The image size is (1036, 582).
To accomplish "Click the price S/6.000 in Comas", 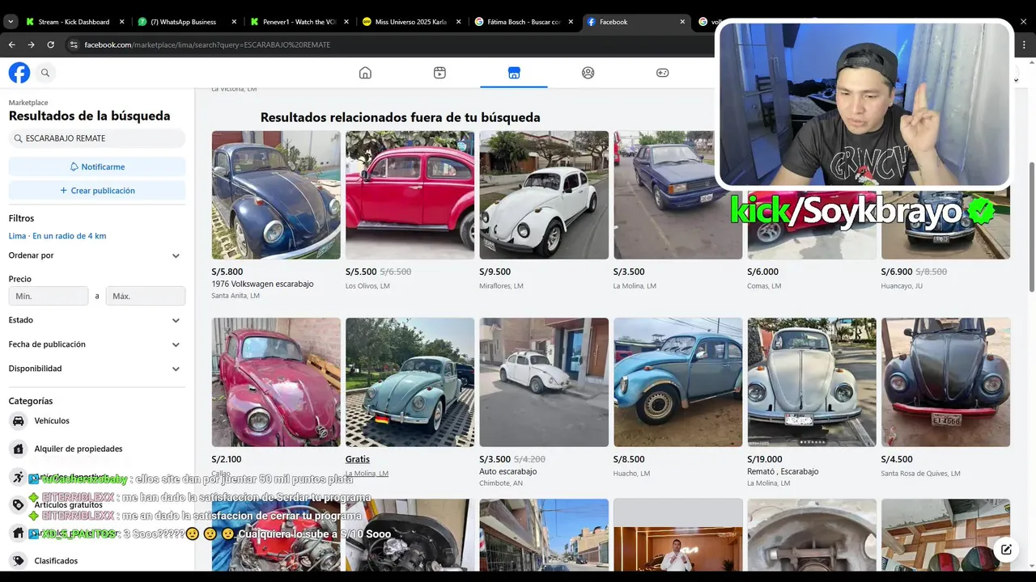I will point(763,272).
